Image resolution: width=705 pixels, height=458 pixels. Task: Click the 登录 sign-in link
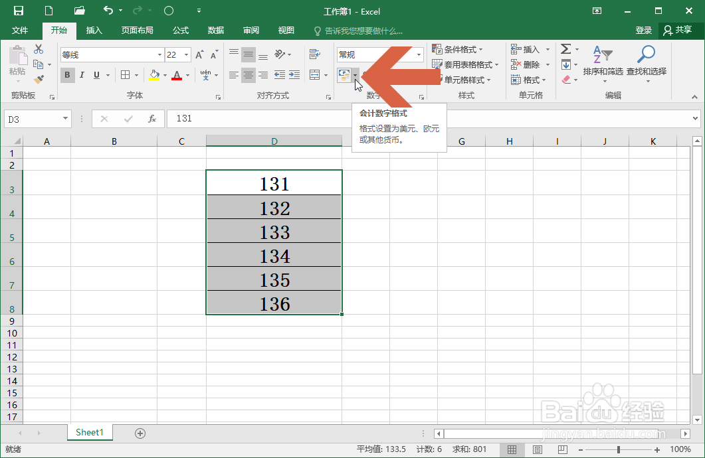click(643, 30)
